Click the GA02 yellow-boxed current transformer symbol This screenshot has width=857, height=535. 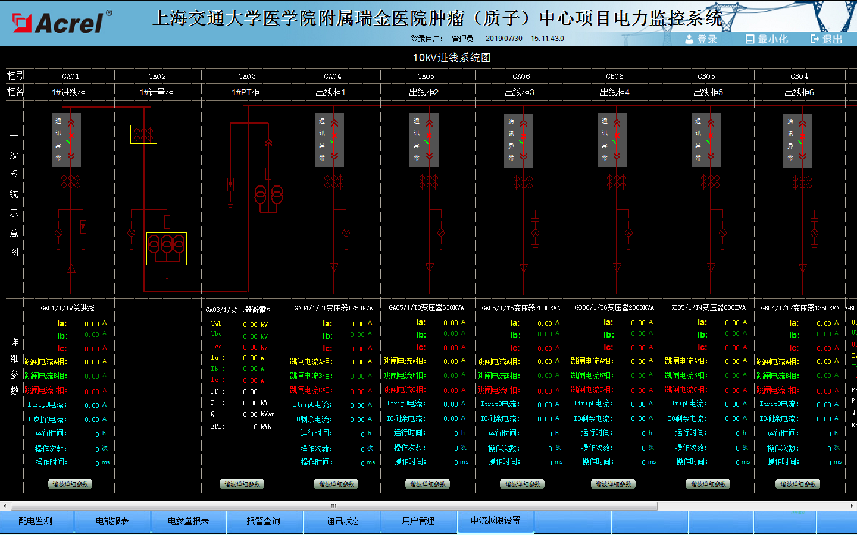tap(143, 134)
